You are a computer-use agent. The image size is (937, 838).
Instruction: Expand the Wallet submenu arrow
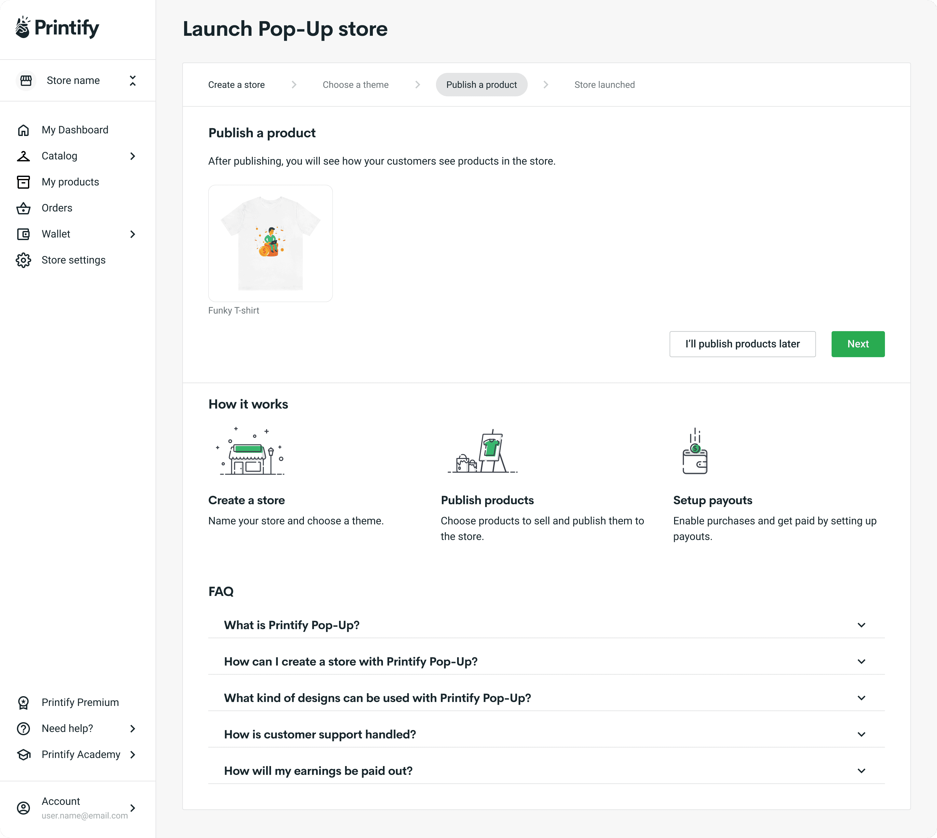pos(133,234)
